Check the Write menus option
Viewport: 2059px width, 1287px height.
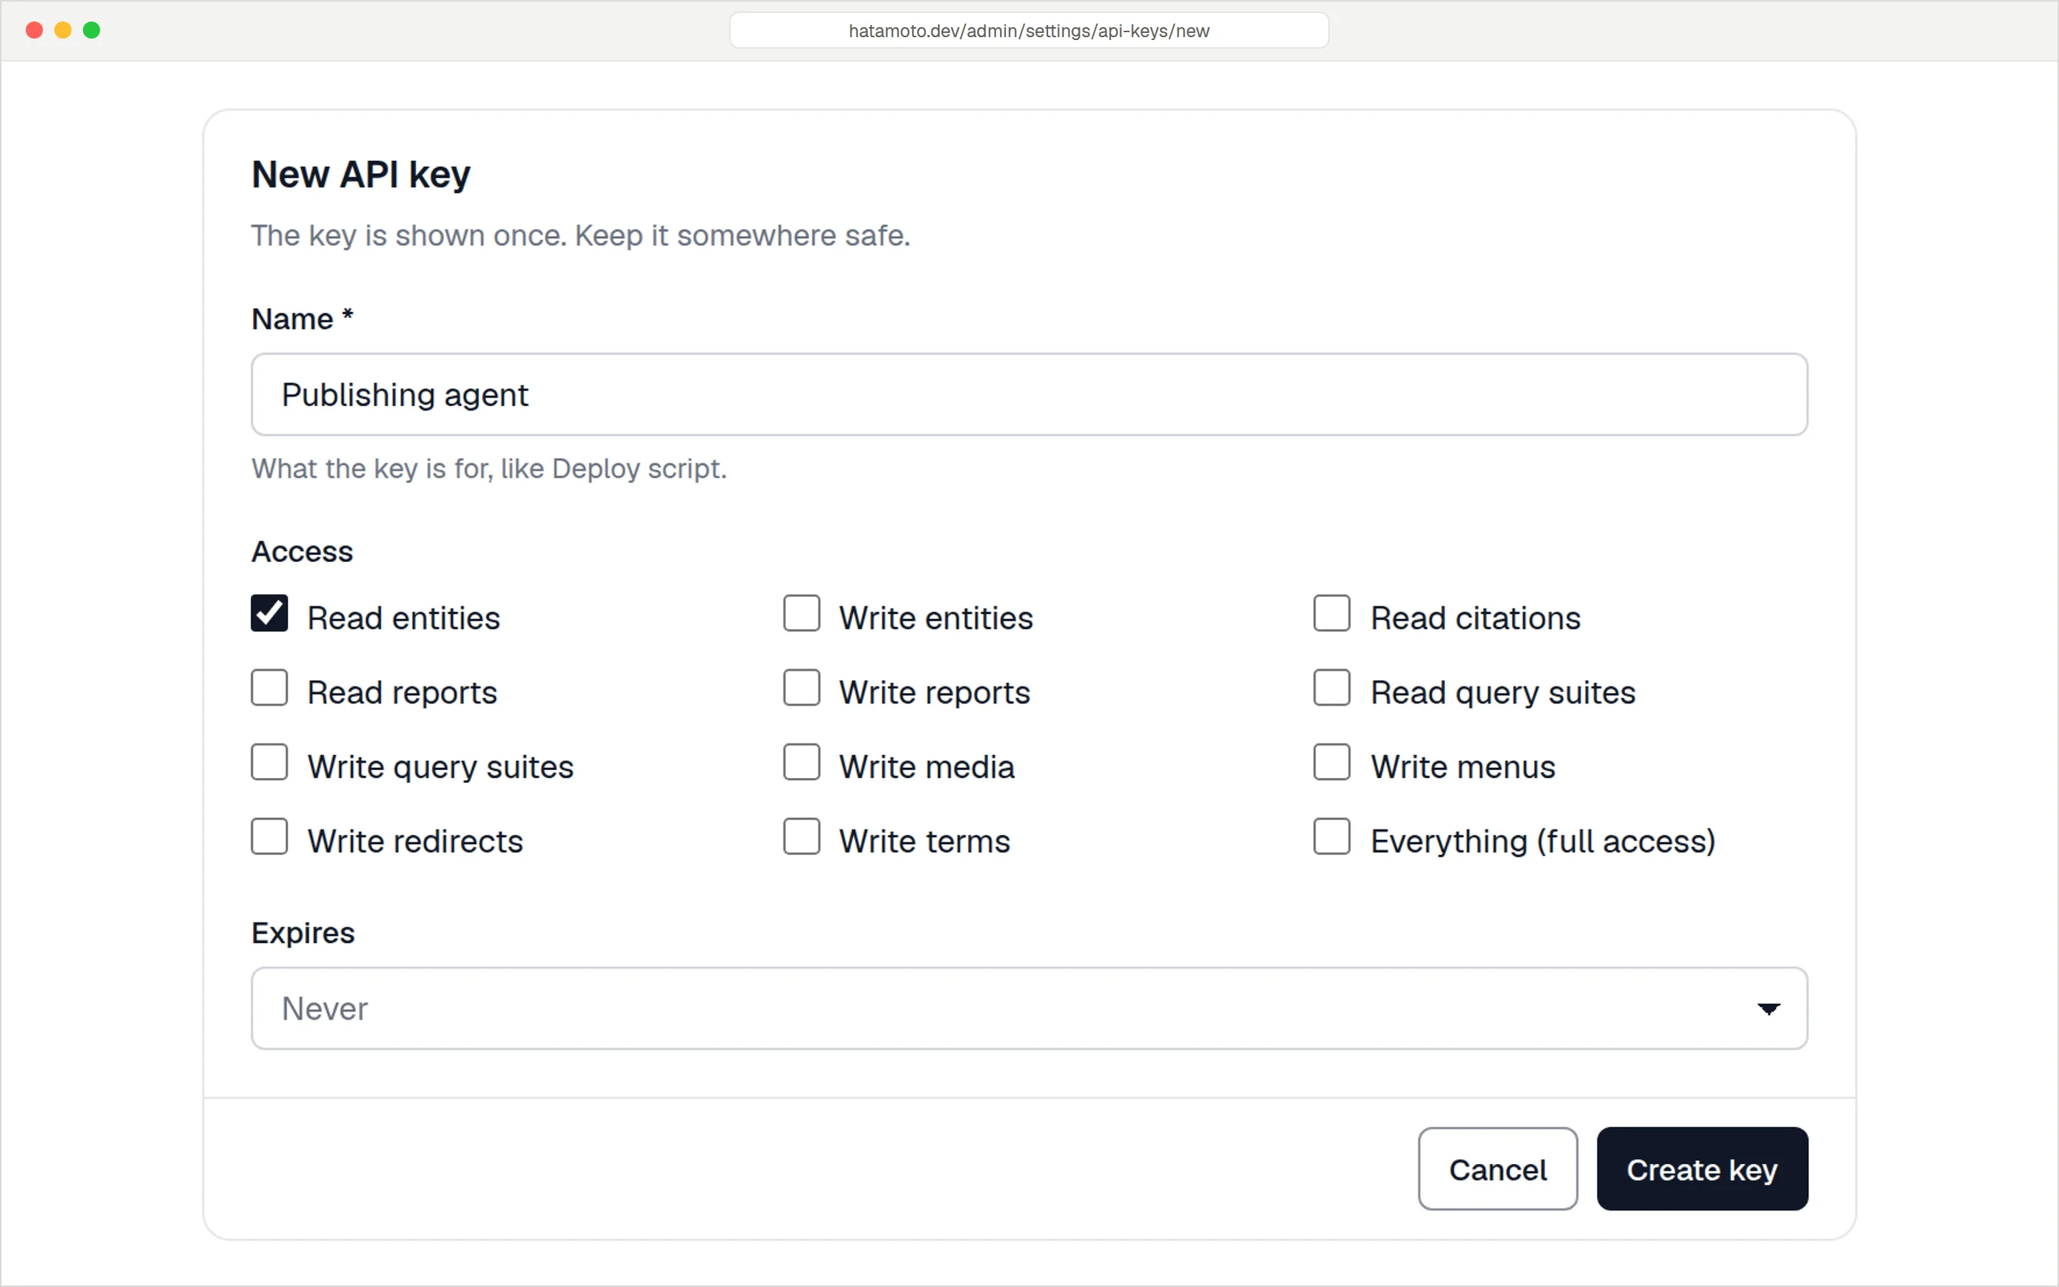pos(1331,761)
